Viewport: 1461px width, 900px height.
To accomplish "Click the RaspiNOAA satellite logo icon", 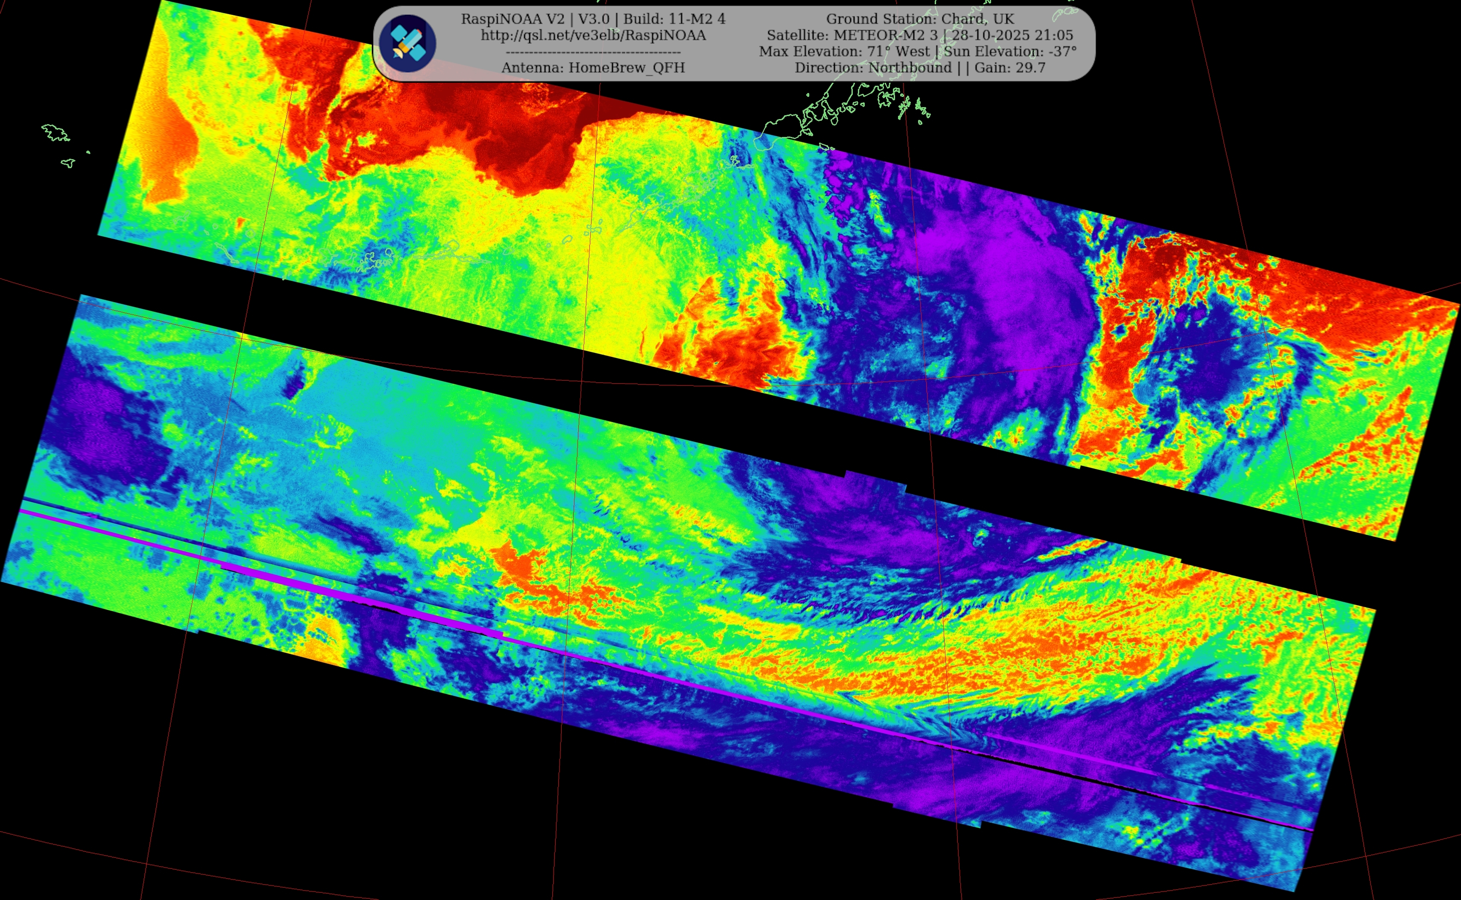I will click(408, 44).
